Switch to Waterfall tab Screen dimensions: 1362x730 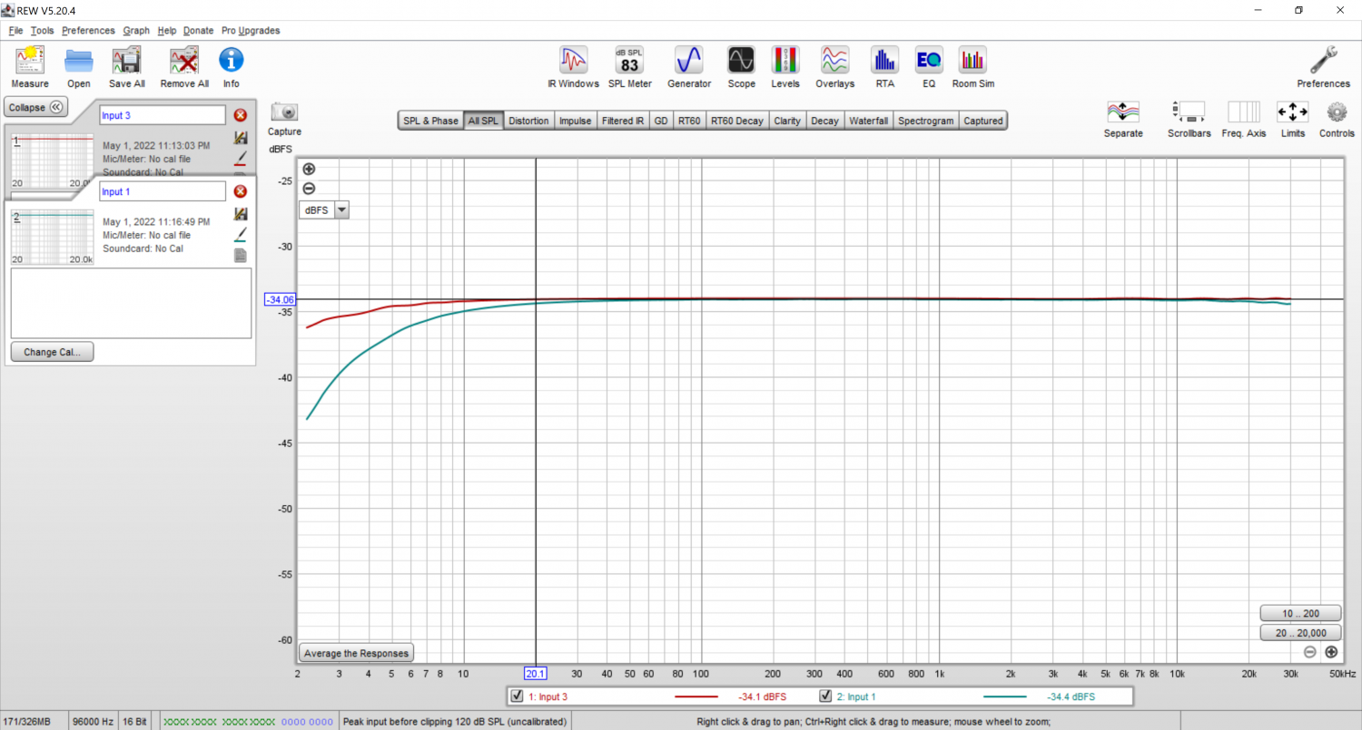coord(868,121)
